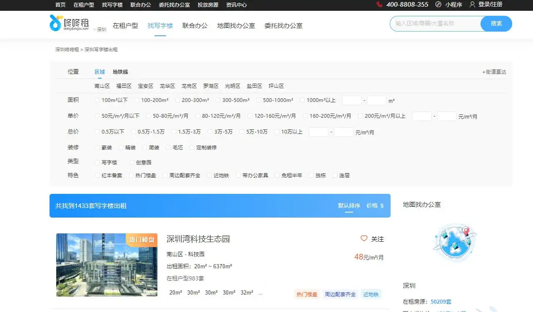Sort results by 价格

point(372,206)
